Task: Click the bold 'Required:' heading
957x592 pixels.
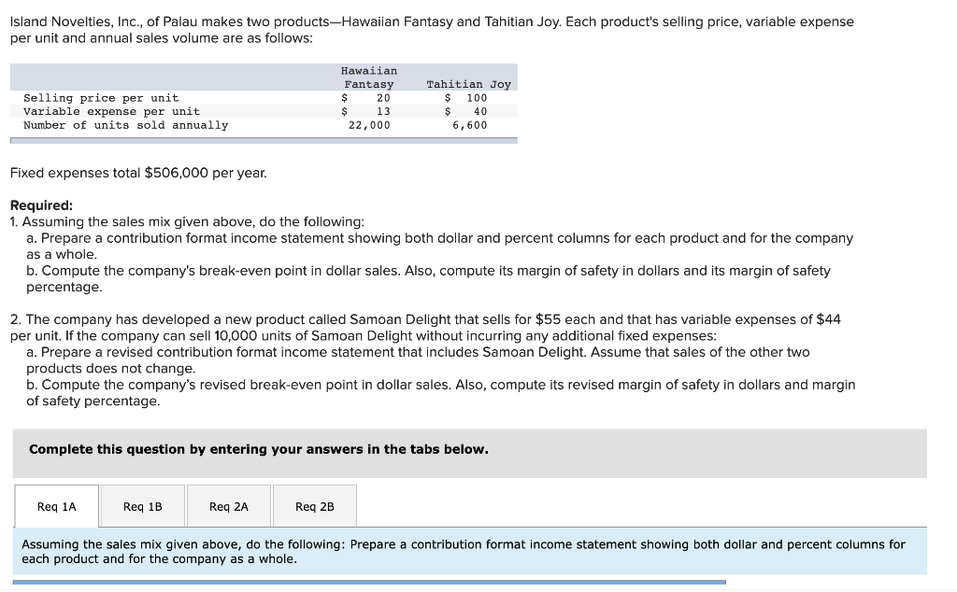Action: [41, 205]
